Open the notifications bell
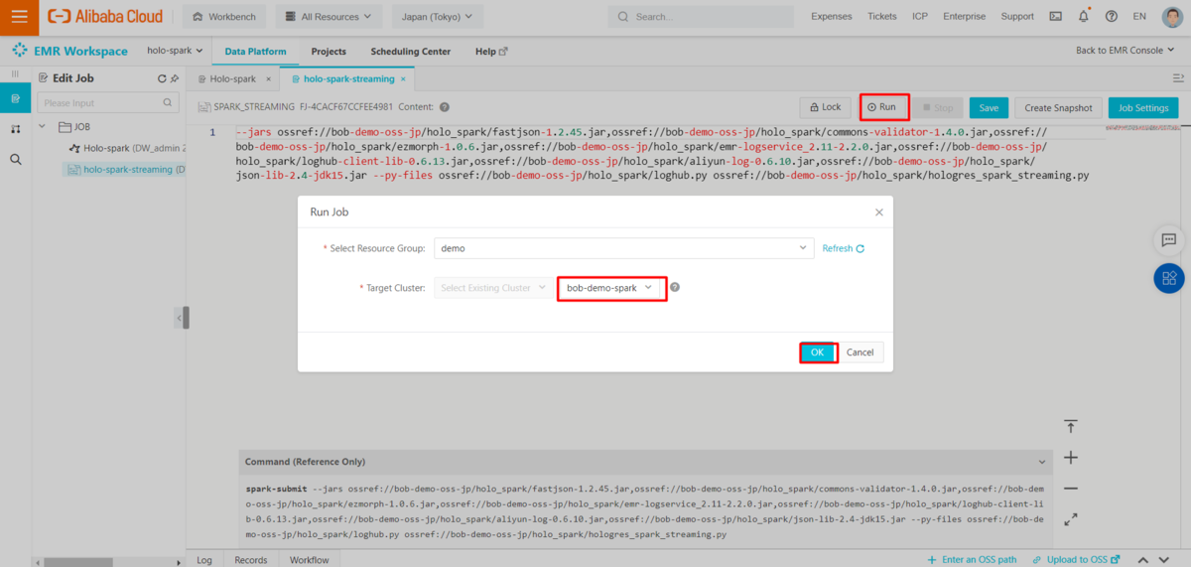Image resolution: width=1191 pixels, height=567 pixels. [x=1083, y=17]
